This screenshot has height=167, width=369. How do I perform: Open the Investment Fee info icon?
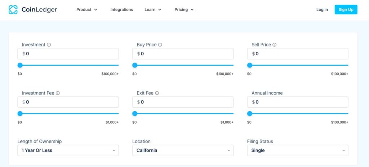tap(58, 93)
